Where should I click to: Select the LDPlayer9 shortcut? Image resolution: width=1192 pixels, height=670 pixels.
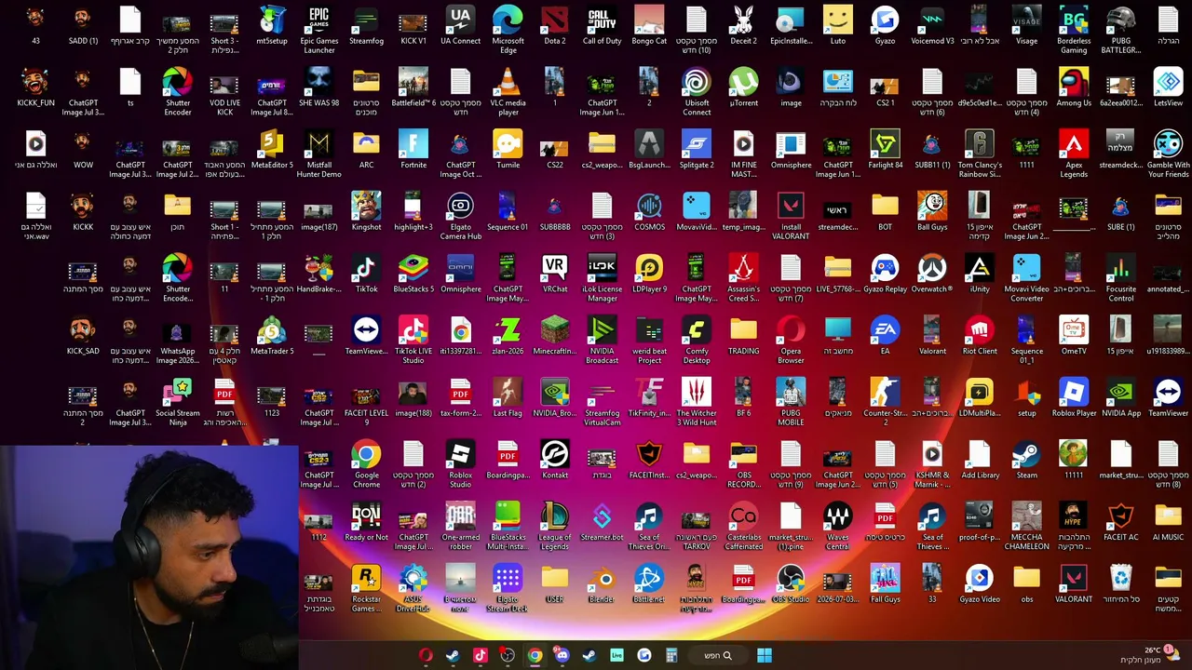pos(649,274)
